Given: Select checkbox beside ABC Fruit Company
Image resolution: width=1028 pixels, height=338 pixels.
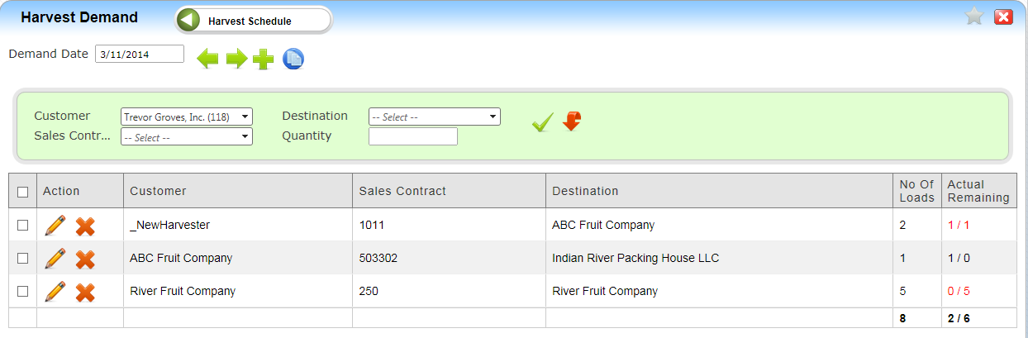Looking at the screenshot, I should point(23,258).
